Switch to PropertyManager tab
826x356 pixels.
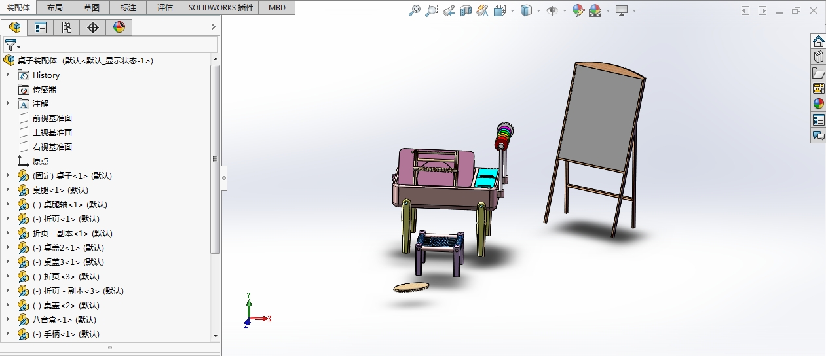[41, 27]
